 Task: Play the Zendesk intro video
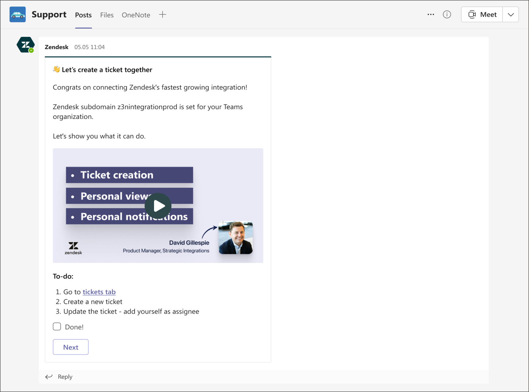[x=158, y=206]
